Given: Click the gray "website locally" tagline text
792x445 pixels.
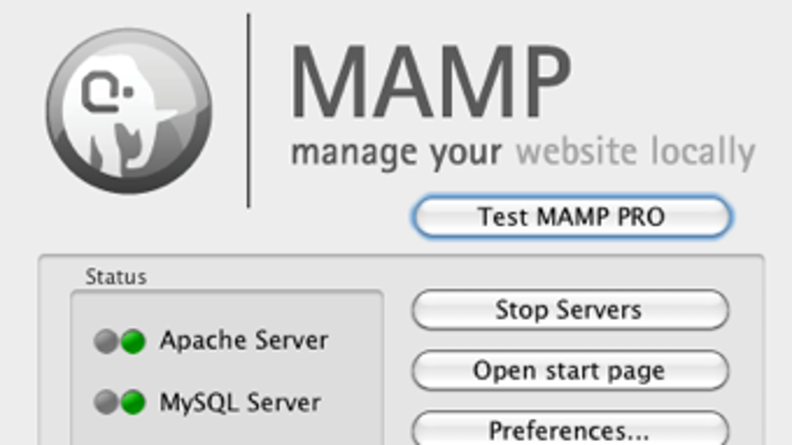Looking at the screenshot, I should pyautogui.click(x=636, y=152).
